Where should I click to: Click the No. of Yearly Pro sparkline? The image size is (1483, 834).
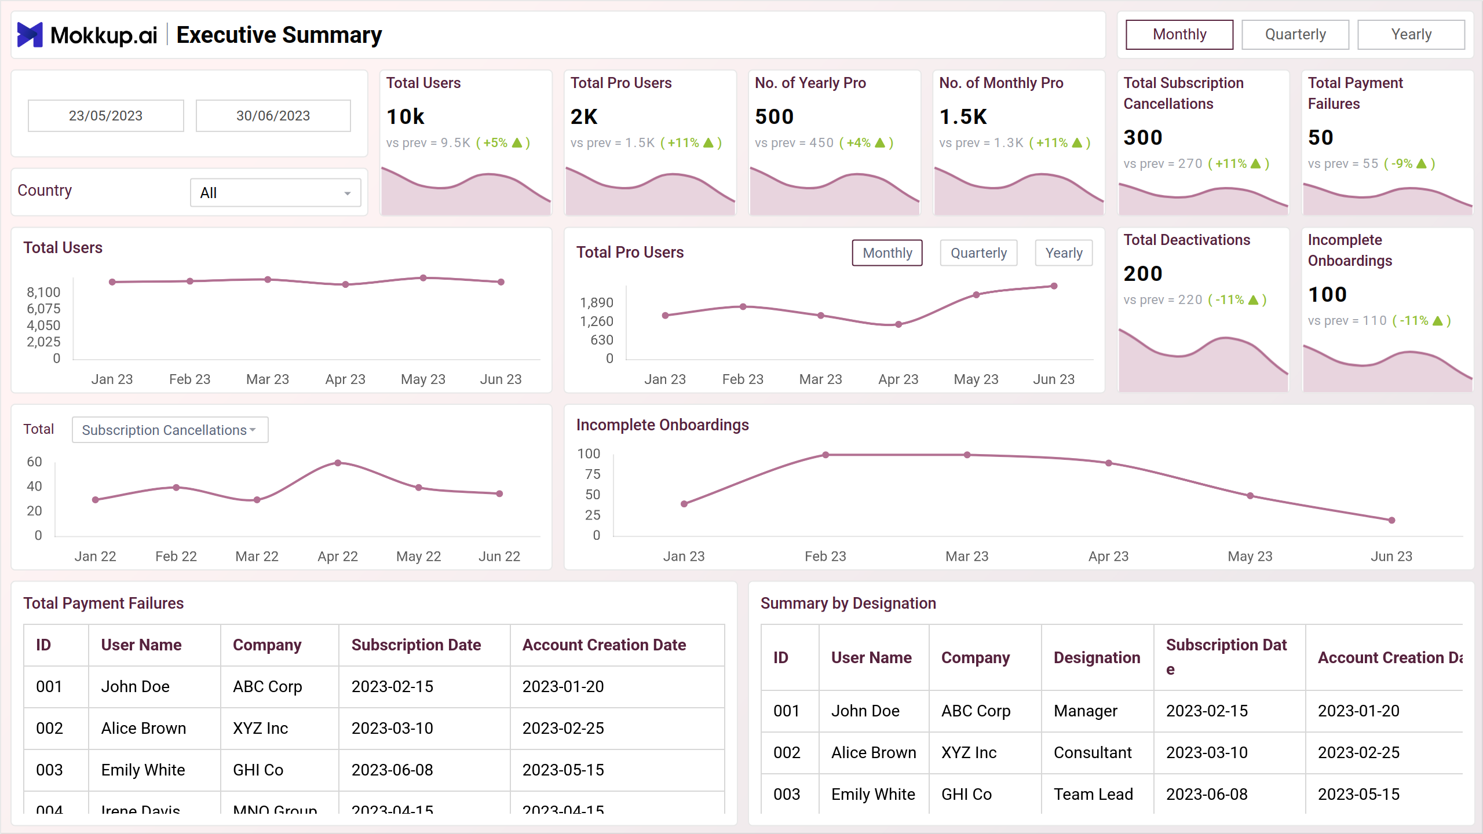click(834, 191)
